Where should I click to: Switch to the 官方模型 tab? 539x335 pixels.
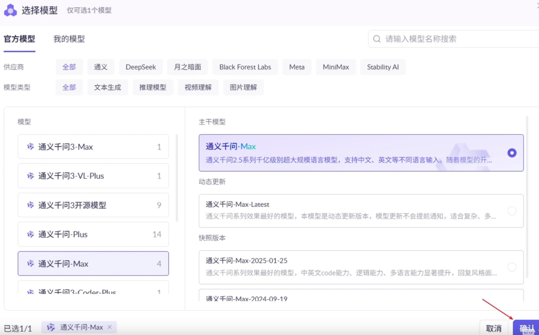(19, 39)
